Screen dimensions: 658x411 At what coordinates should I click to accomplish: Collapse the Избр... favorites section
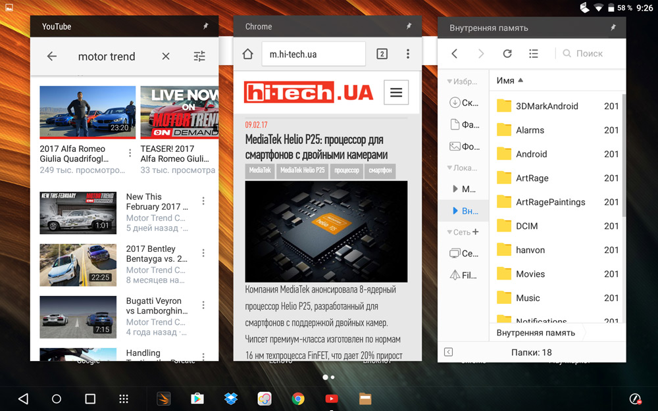[x=450, y=82]
